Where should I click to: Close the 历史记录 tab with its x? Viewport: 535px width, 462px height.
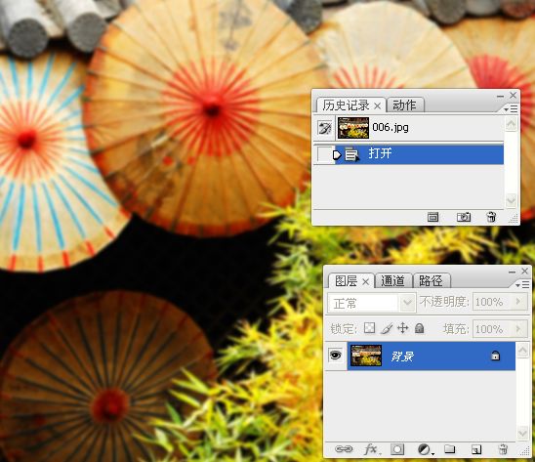378,106
